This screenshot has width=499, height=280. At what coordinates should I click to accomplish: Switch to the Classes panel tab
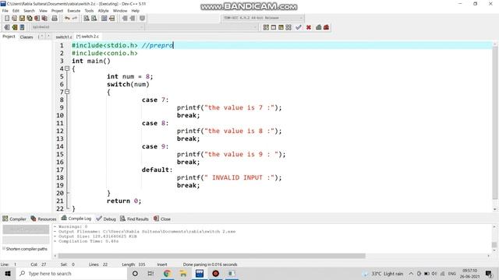[x=27, y=37]
